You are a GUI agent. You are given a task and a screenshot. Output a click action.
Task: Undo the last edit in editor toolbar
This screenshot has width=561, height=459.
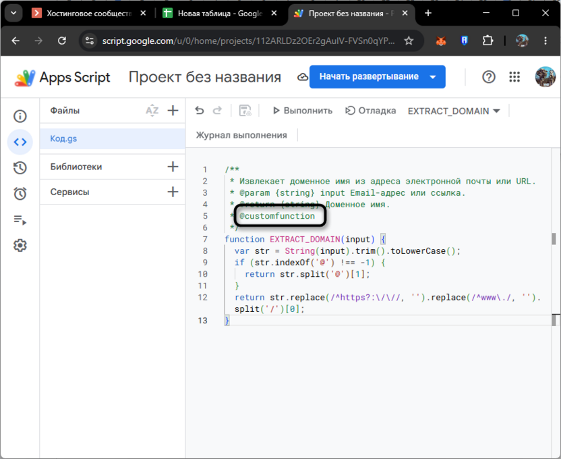[200, 111]
